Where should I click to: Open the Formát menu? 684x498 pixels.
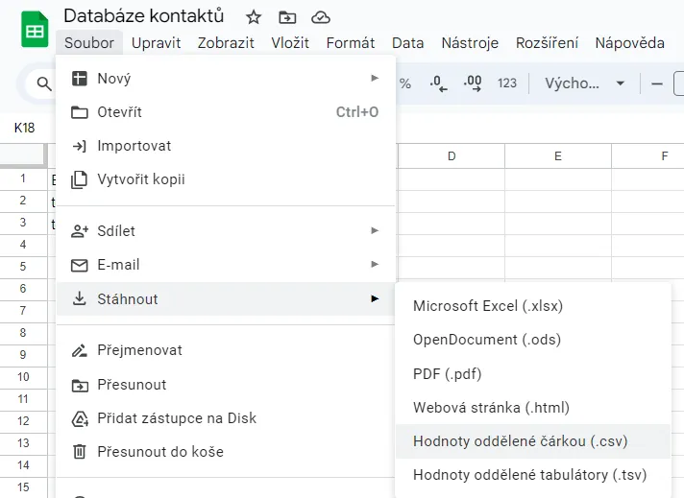pyautogui.click(x=351, y=42)
